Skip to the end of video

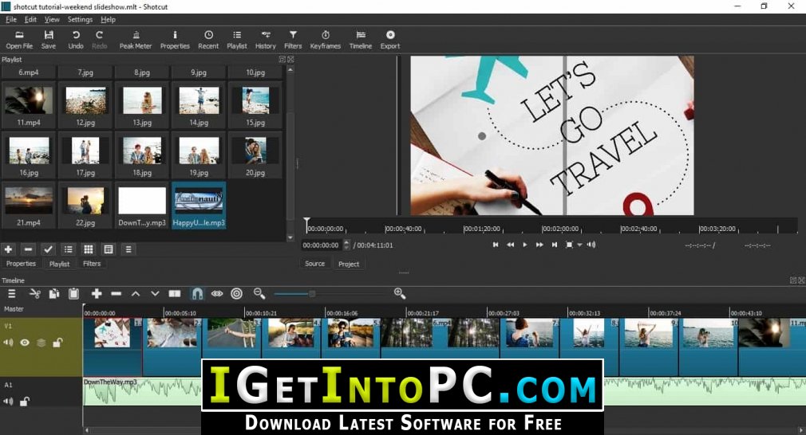(554, 245)
